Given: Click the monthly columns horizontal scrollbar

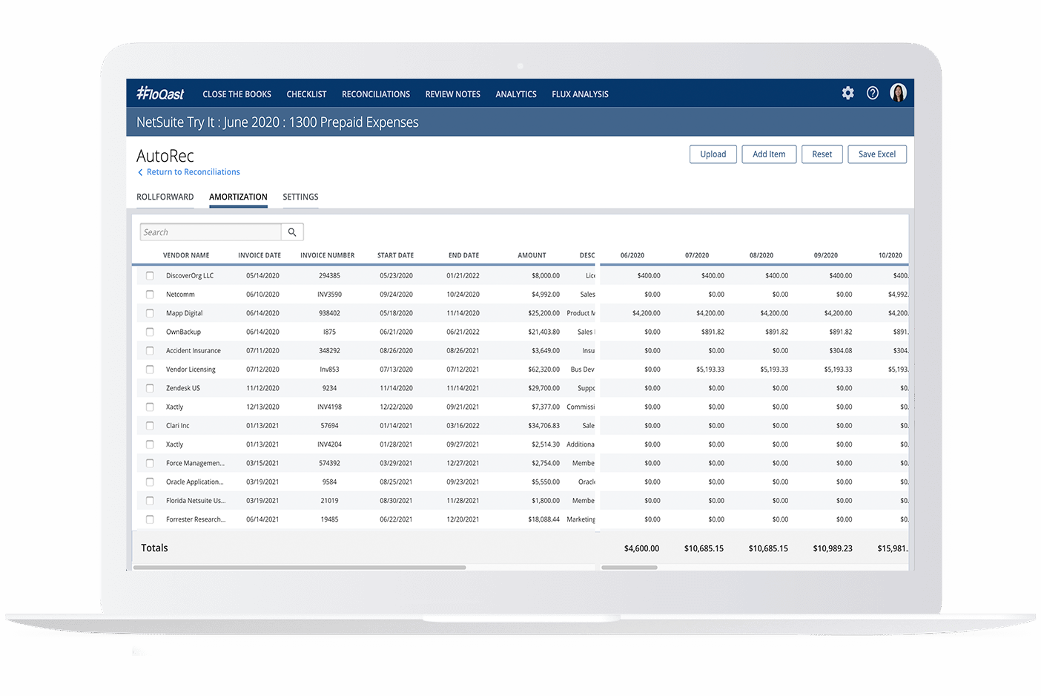Looking at the screenshot, I should [x=629, y=568].
